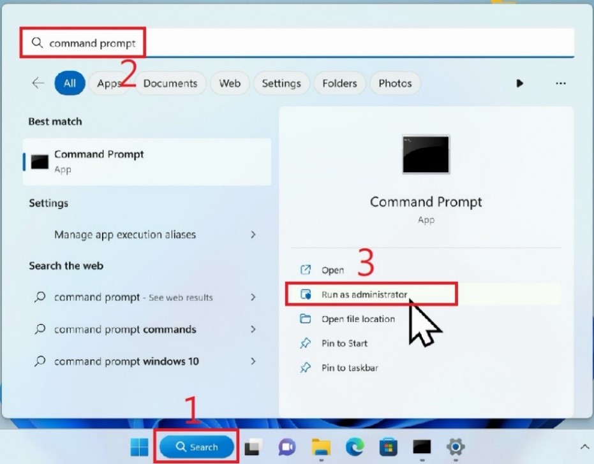Choose Run as administrator
The height and width of the screenshot is (464, 594).
[364, 294]
